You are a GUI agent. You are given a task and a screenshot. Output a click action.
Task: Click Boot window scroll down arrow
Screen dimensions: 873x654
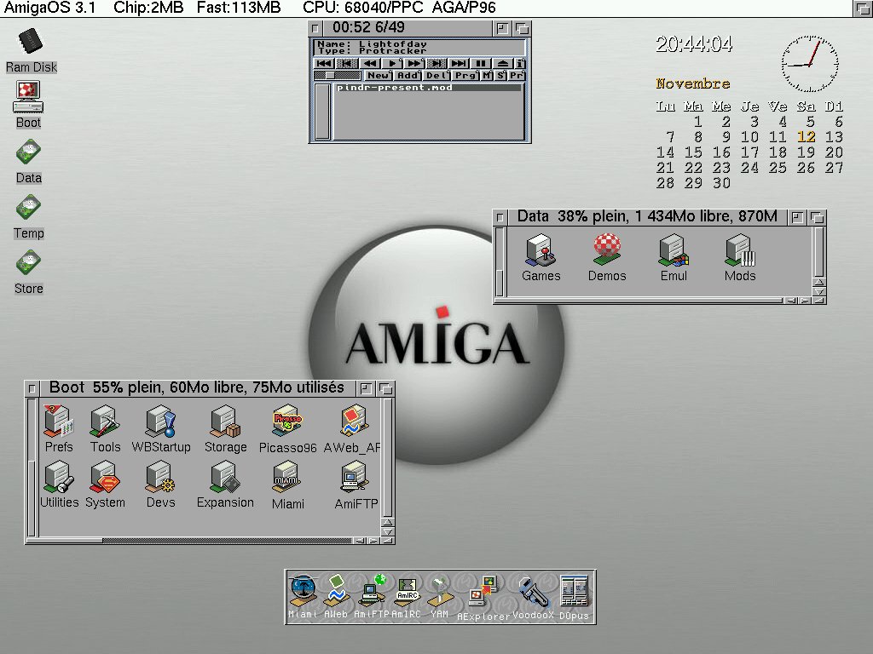point(388,531)
